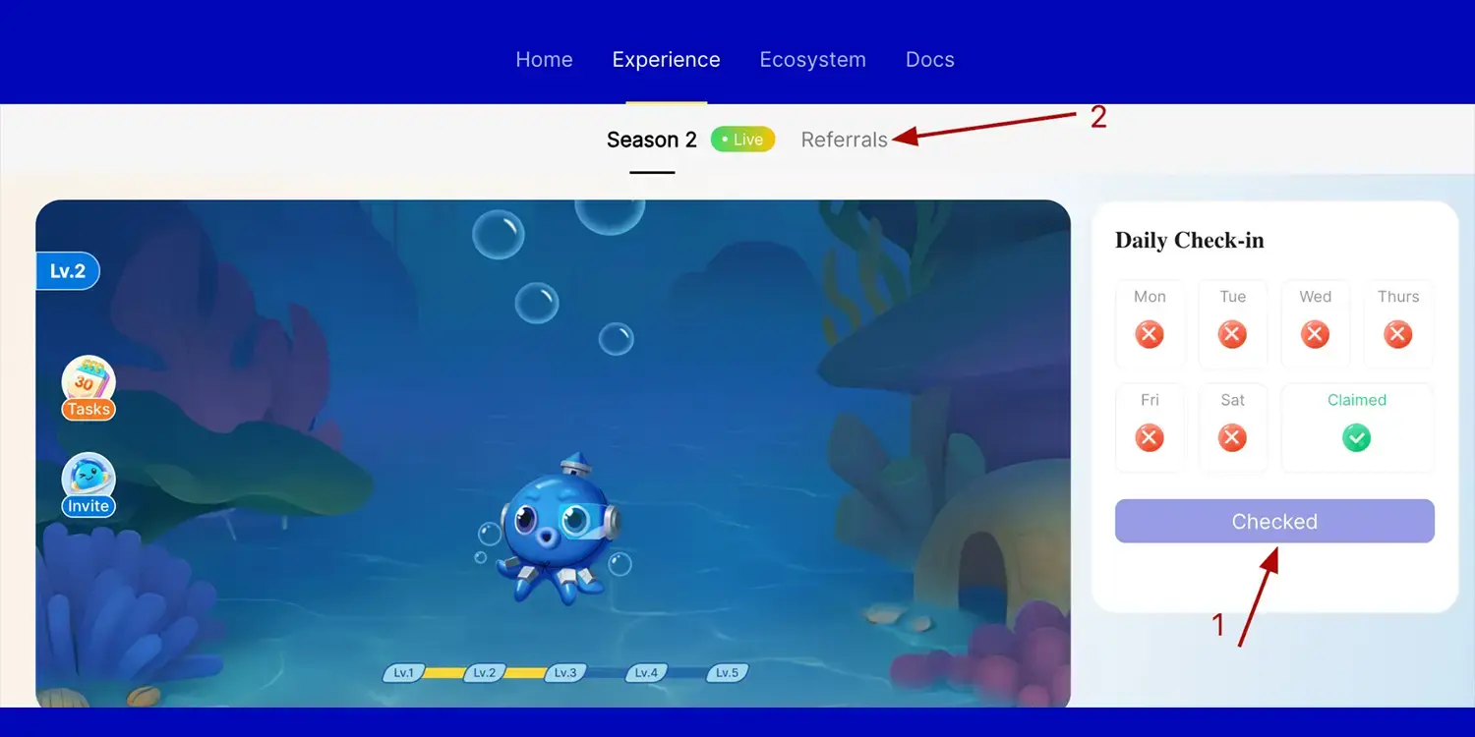Image resolution: width=1475 pixels, height=737 pixels.
Task: Open the Tasks calendar icon
Action: pos(88,388)
